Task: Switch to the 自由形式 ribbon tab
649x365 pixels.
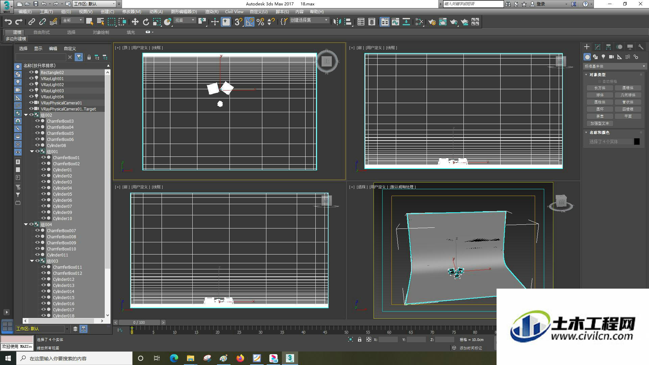Action: coord(42,32)
